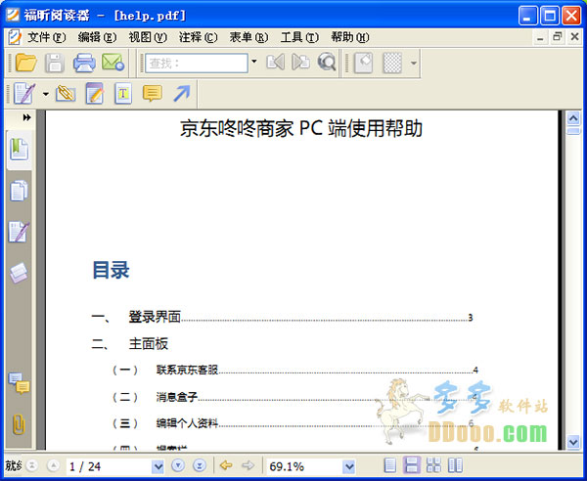Click the 编辑个人资料 contents entry
The image size is (587, 481).
click(187, 423)
